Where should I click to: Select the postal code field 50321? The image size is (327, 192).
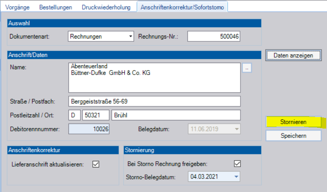tap(96, 115)
